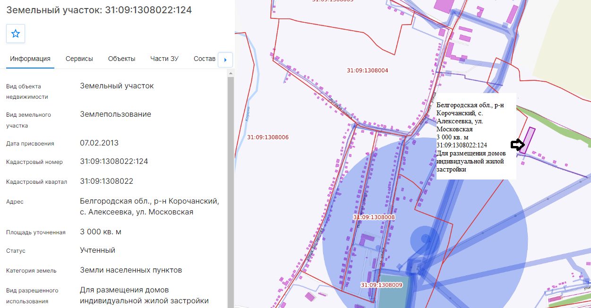Click the address value in info panel
This screenshot has width=591, height=308.
(x=149, y=207)
